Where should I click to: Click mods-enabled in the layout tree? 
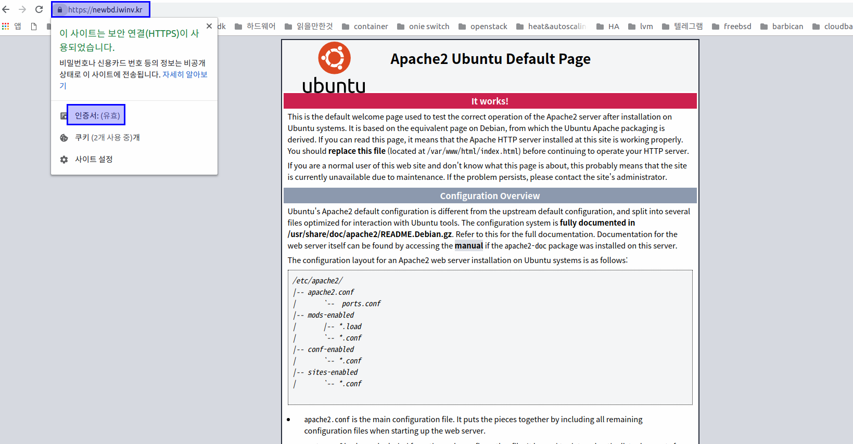[x=330, y=315]
